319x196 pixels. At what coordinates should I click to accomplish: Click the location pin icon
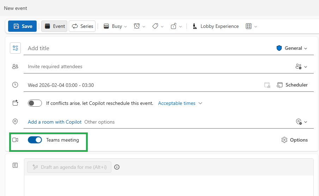click(15, 121)
